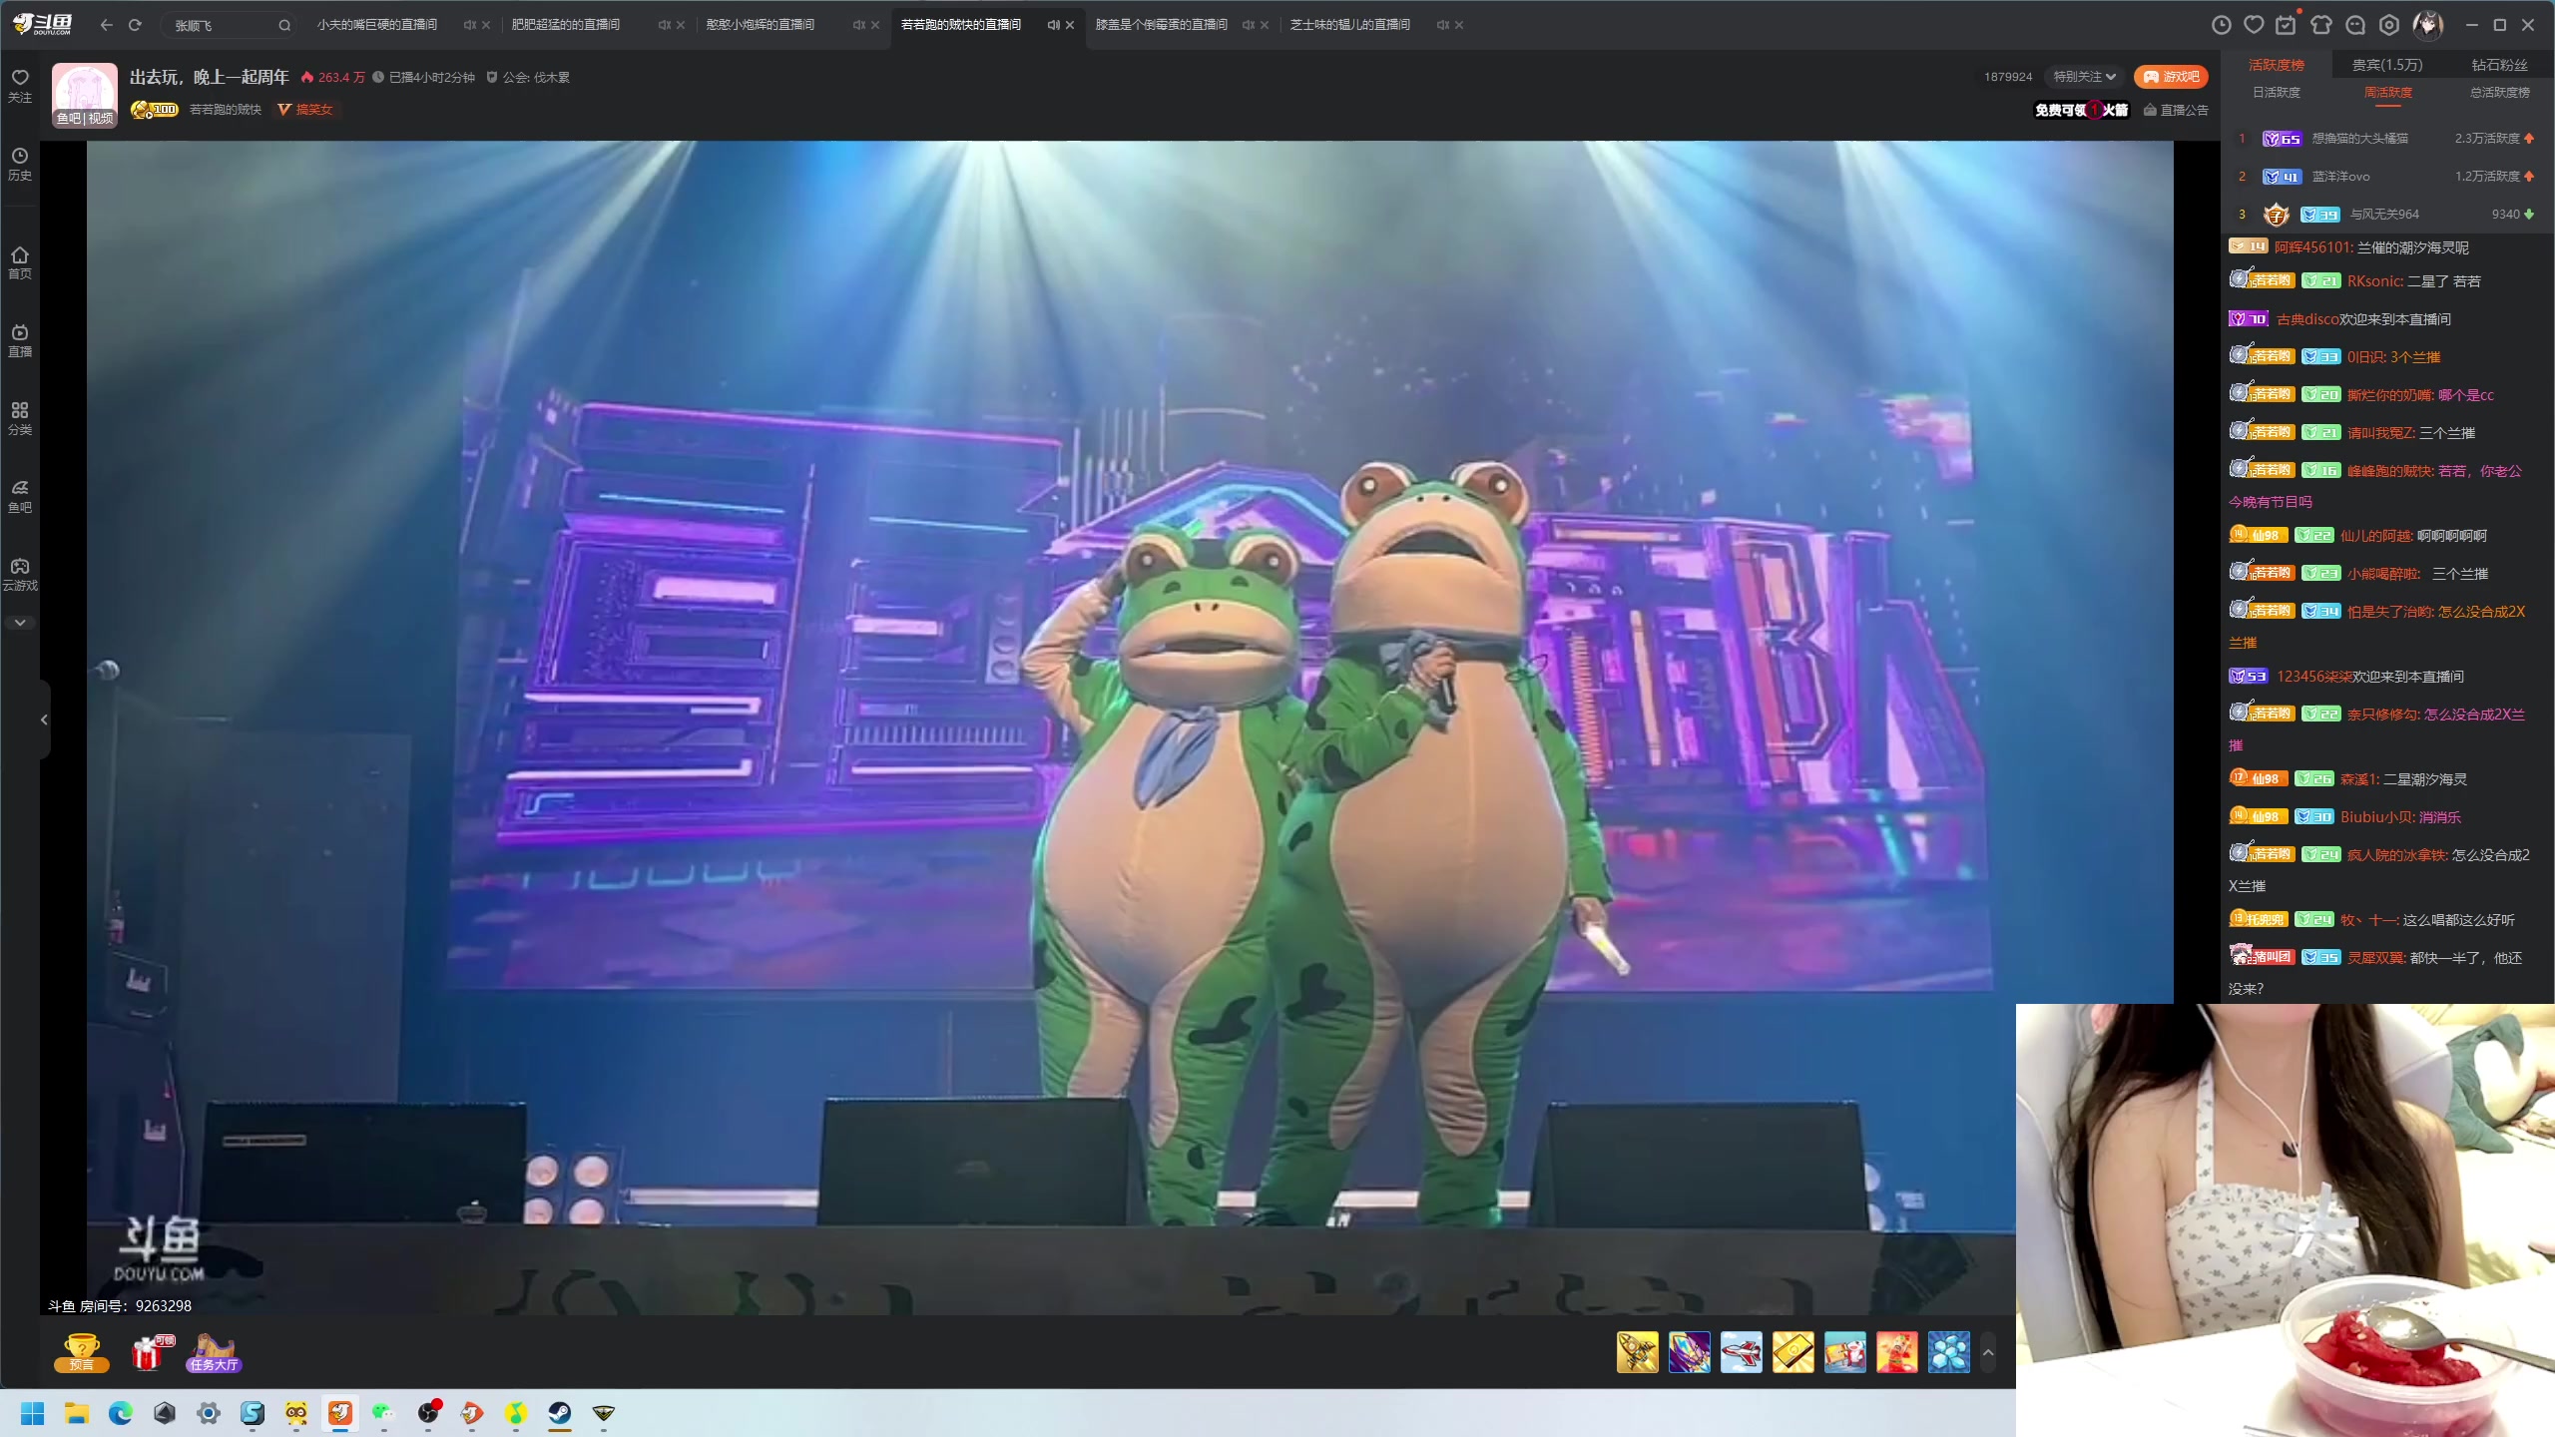
Task: Open 云游戏 cloud gaming in sidebar
Action: (x=20, y=575)
